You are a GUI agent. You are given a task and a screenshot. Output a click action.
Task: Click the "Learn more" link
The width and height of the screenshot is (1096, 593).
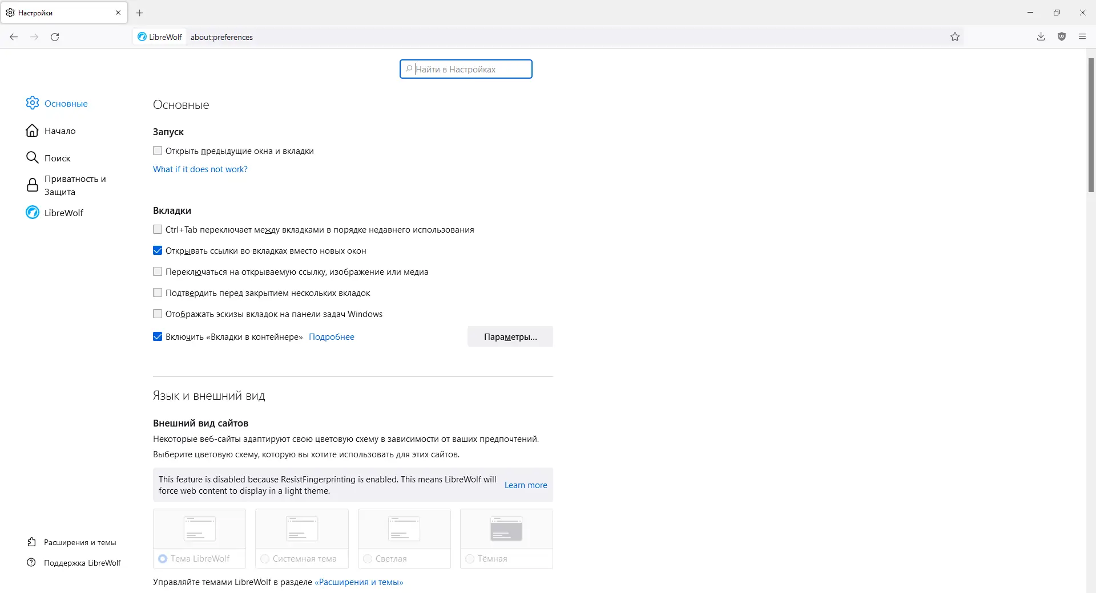click(525, 485)
